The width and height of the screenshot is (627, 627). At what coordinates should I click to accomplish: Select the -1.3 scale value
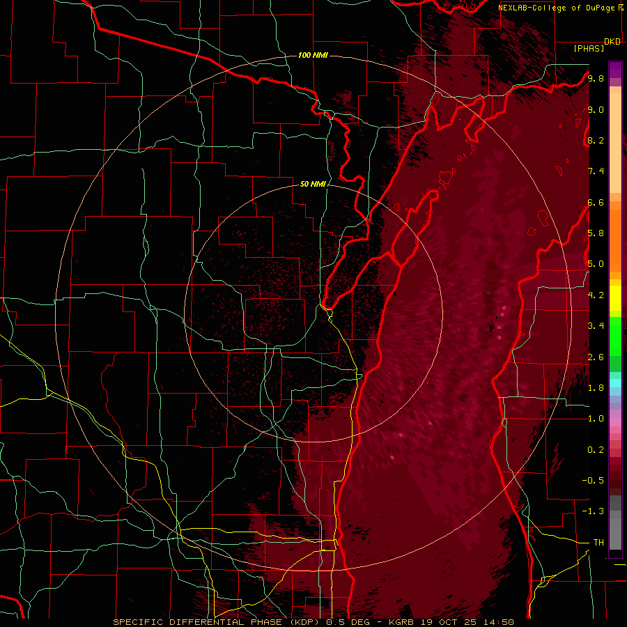[593, 511]
